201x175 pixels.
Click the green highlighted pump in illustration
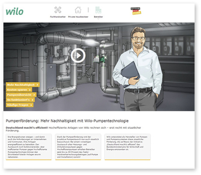pyautogui.click(x=103, y=60)
